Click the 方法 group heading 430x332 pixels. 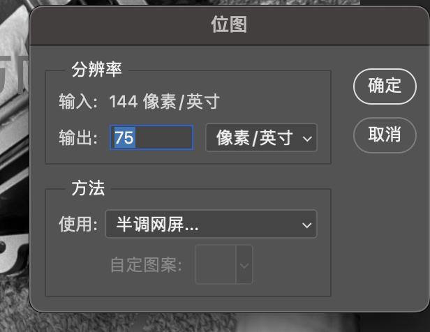click(88, 188)
